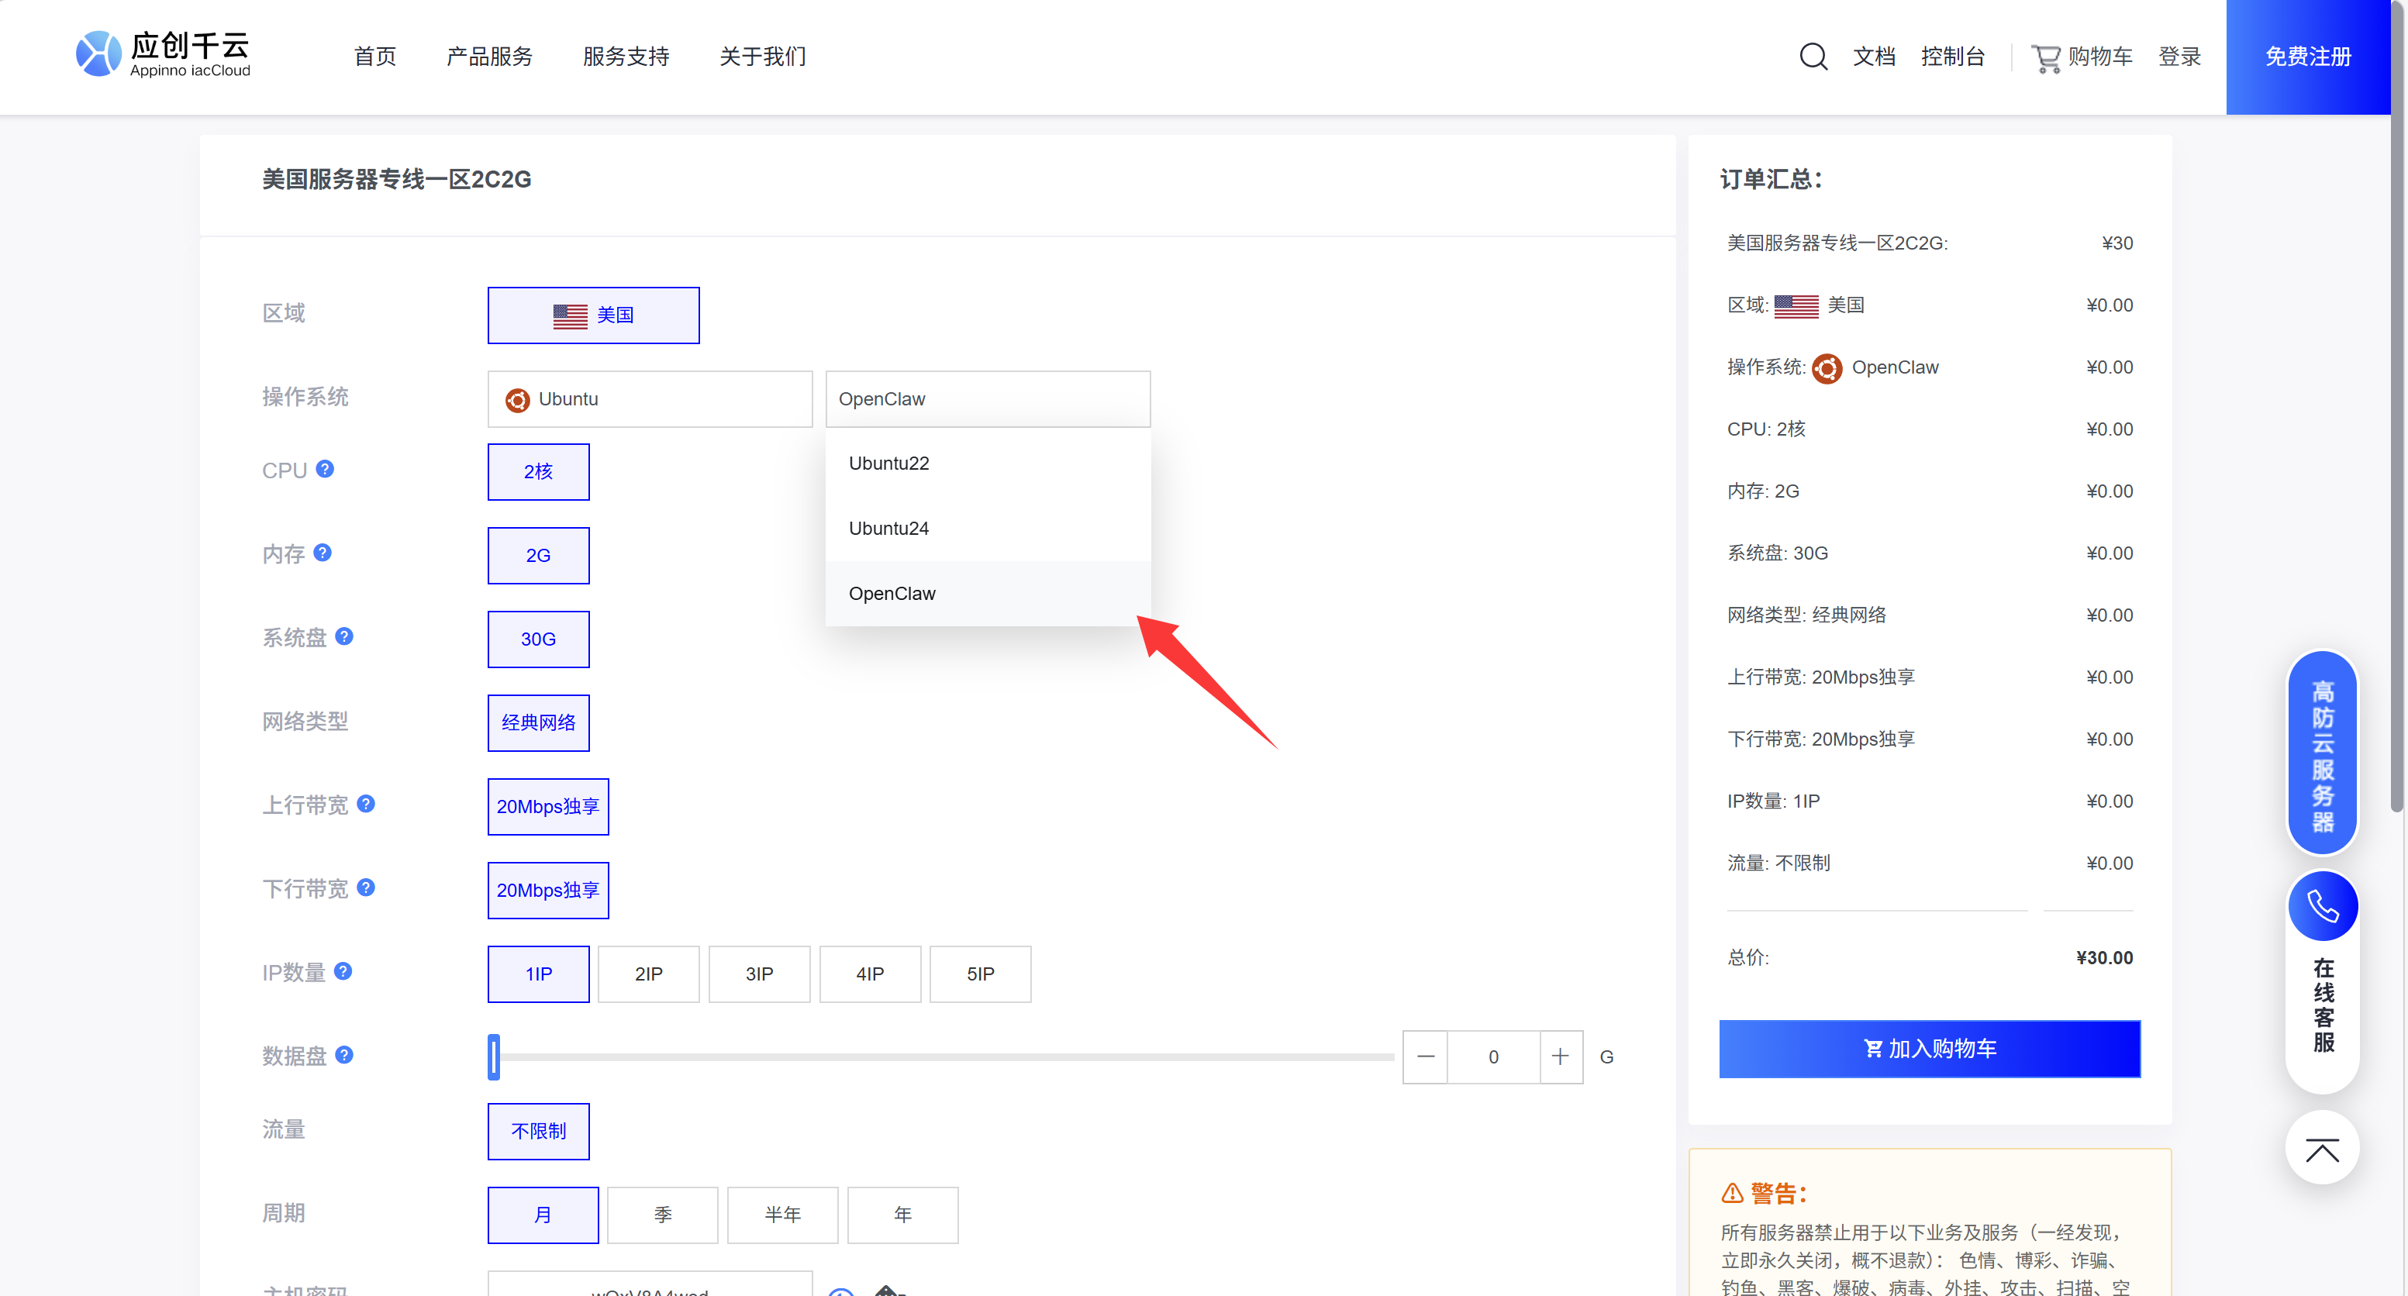Open the 产品服务 menu
This screenshot has height=1296, width=2408.
click(489, 57)
